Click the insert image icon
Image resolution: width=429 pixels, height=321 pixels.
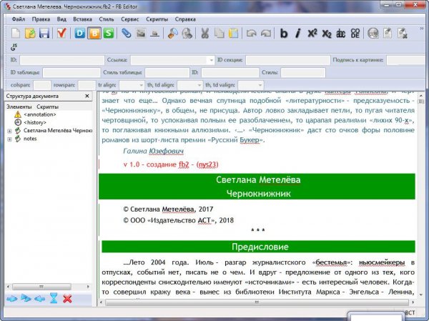[x=141, y=34]
